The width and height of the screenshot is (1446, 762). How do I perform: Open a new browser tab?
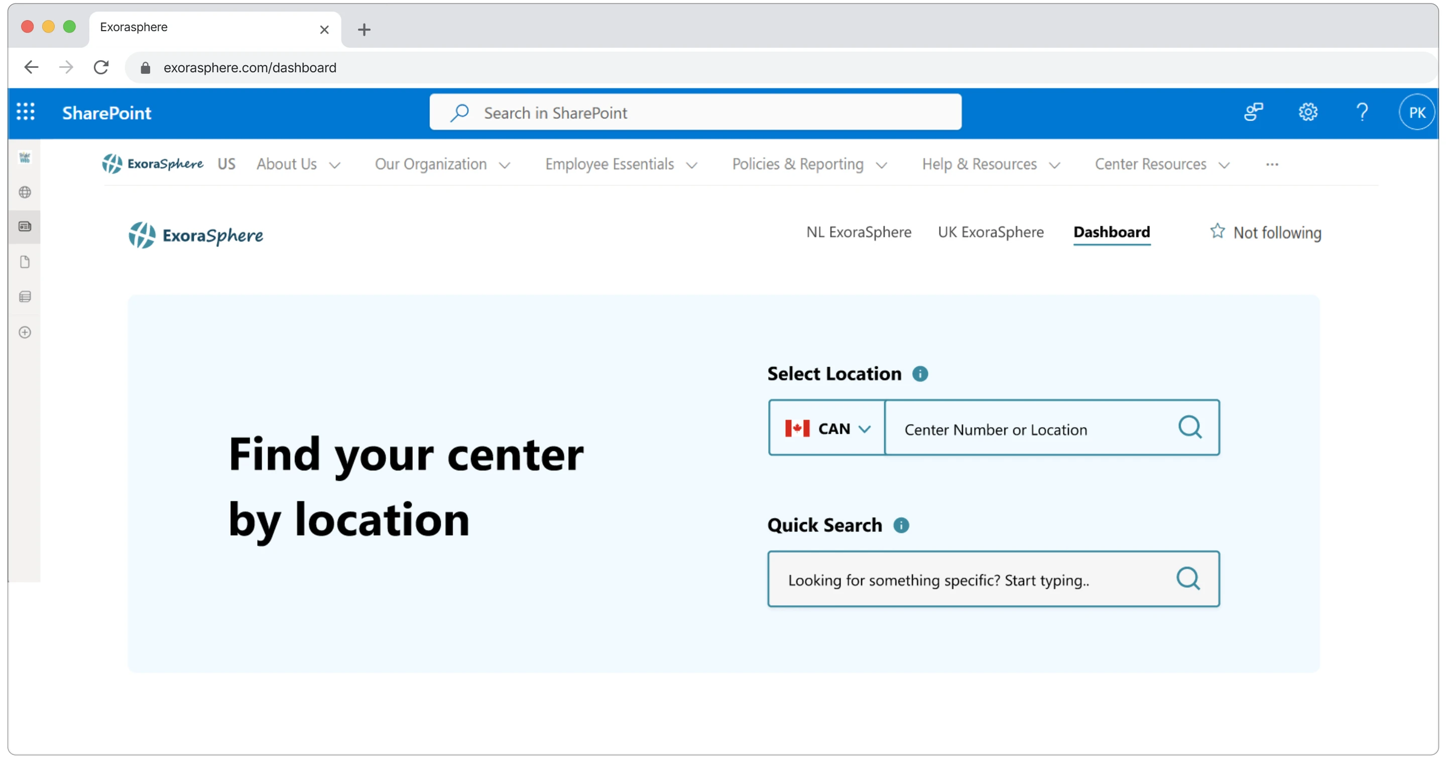click(x=364, y=29)
